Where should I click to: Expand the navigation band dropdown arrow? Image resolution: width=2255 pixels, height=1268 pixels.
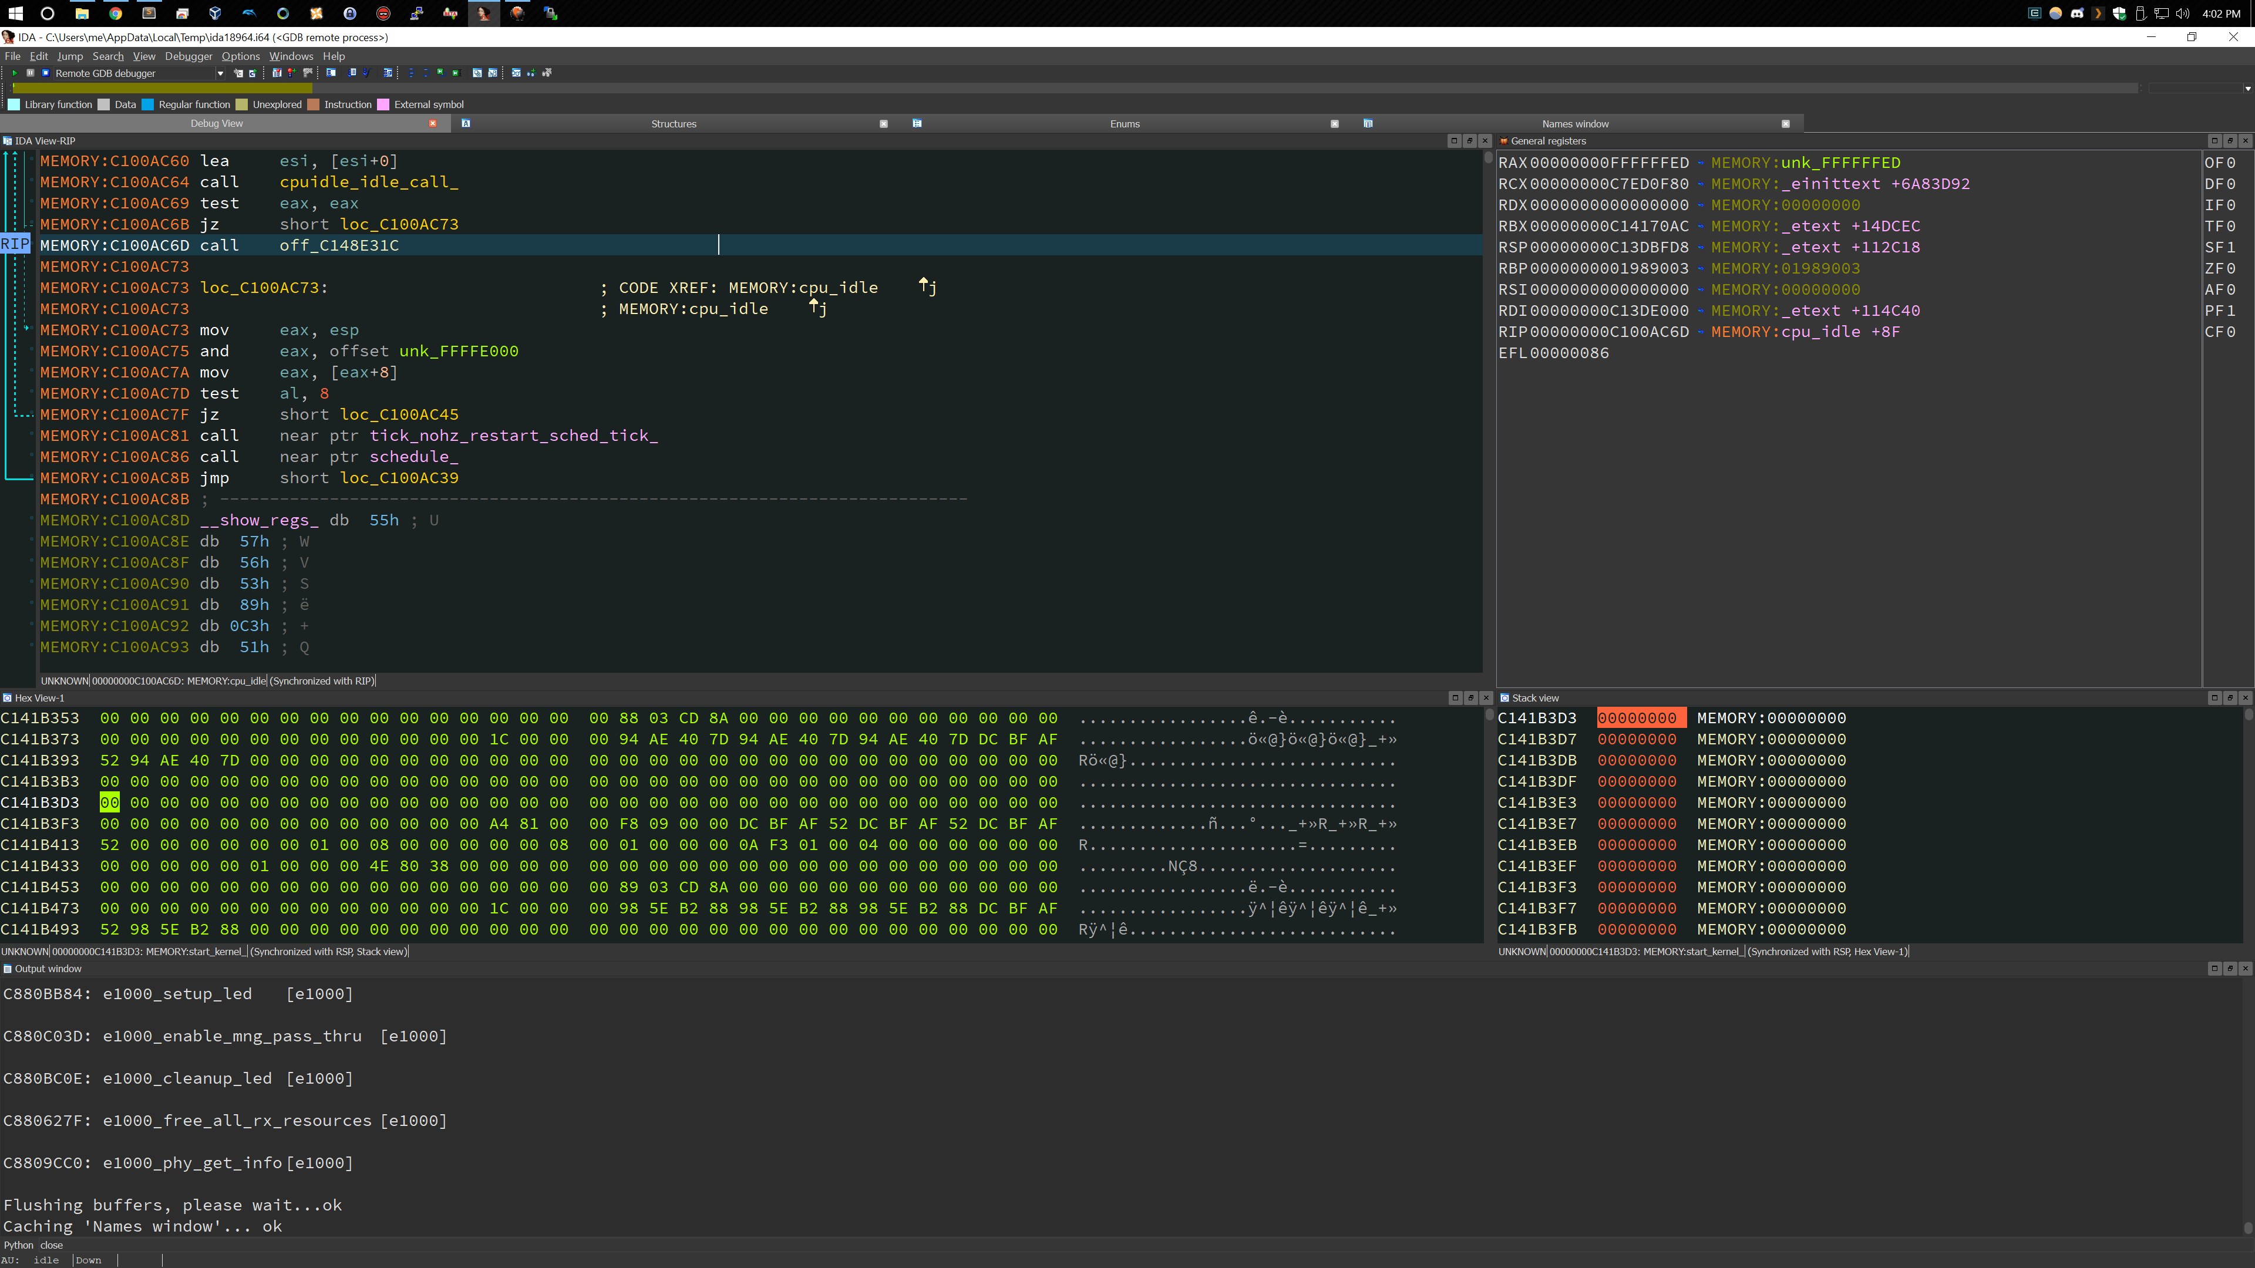tap(2247, 89)
